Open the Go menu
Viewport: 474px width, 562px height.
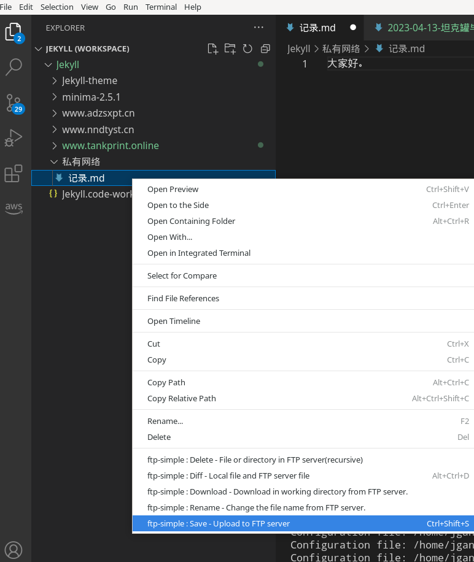pos(111,7)
